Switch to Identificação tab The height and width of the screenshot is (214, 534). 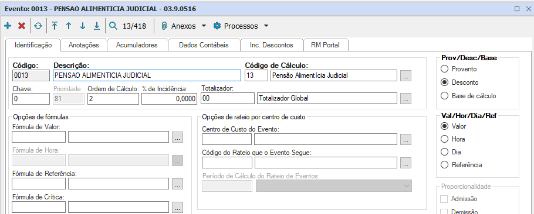(33, 45)
